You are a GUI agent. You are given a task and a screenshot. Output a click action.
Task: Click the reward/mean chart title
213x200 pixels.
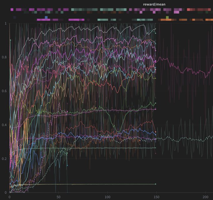[154, 4]
